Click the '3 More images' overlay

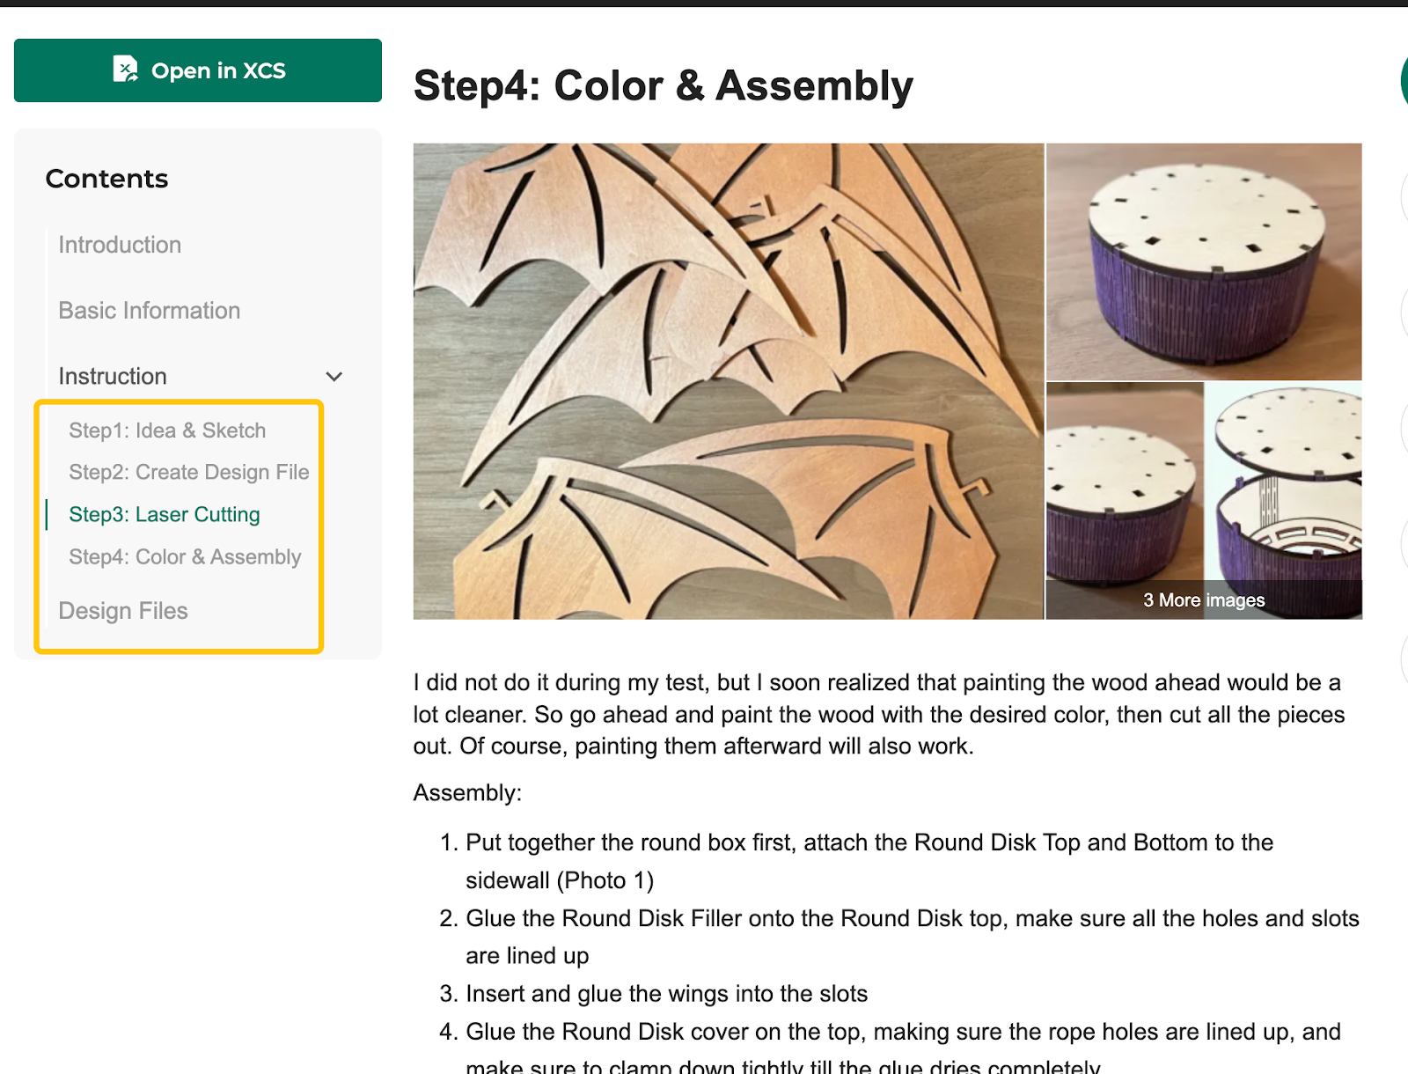click(x=1203, y=600)
